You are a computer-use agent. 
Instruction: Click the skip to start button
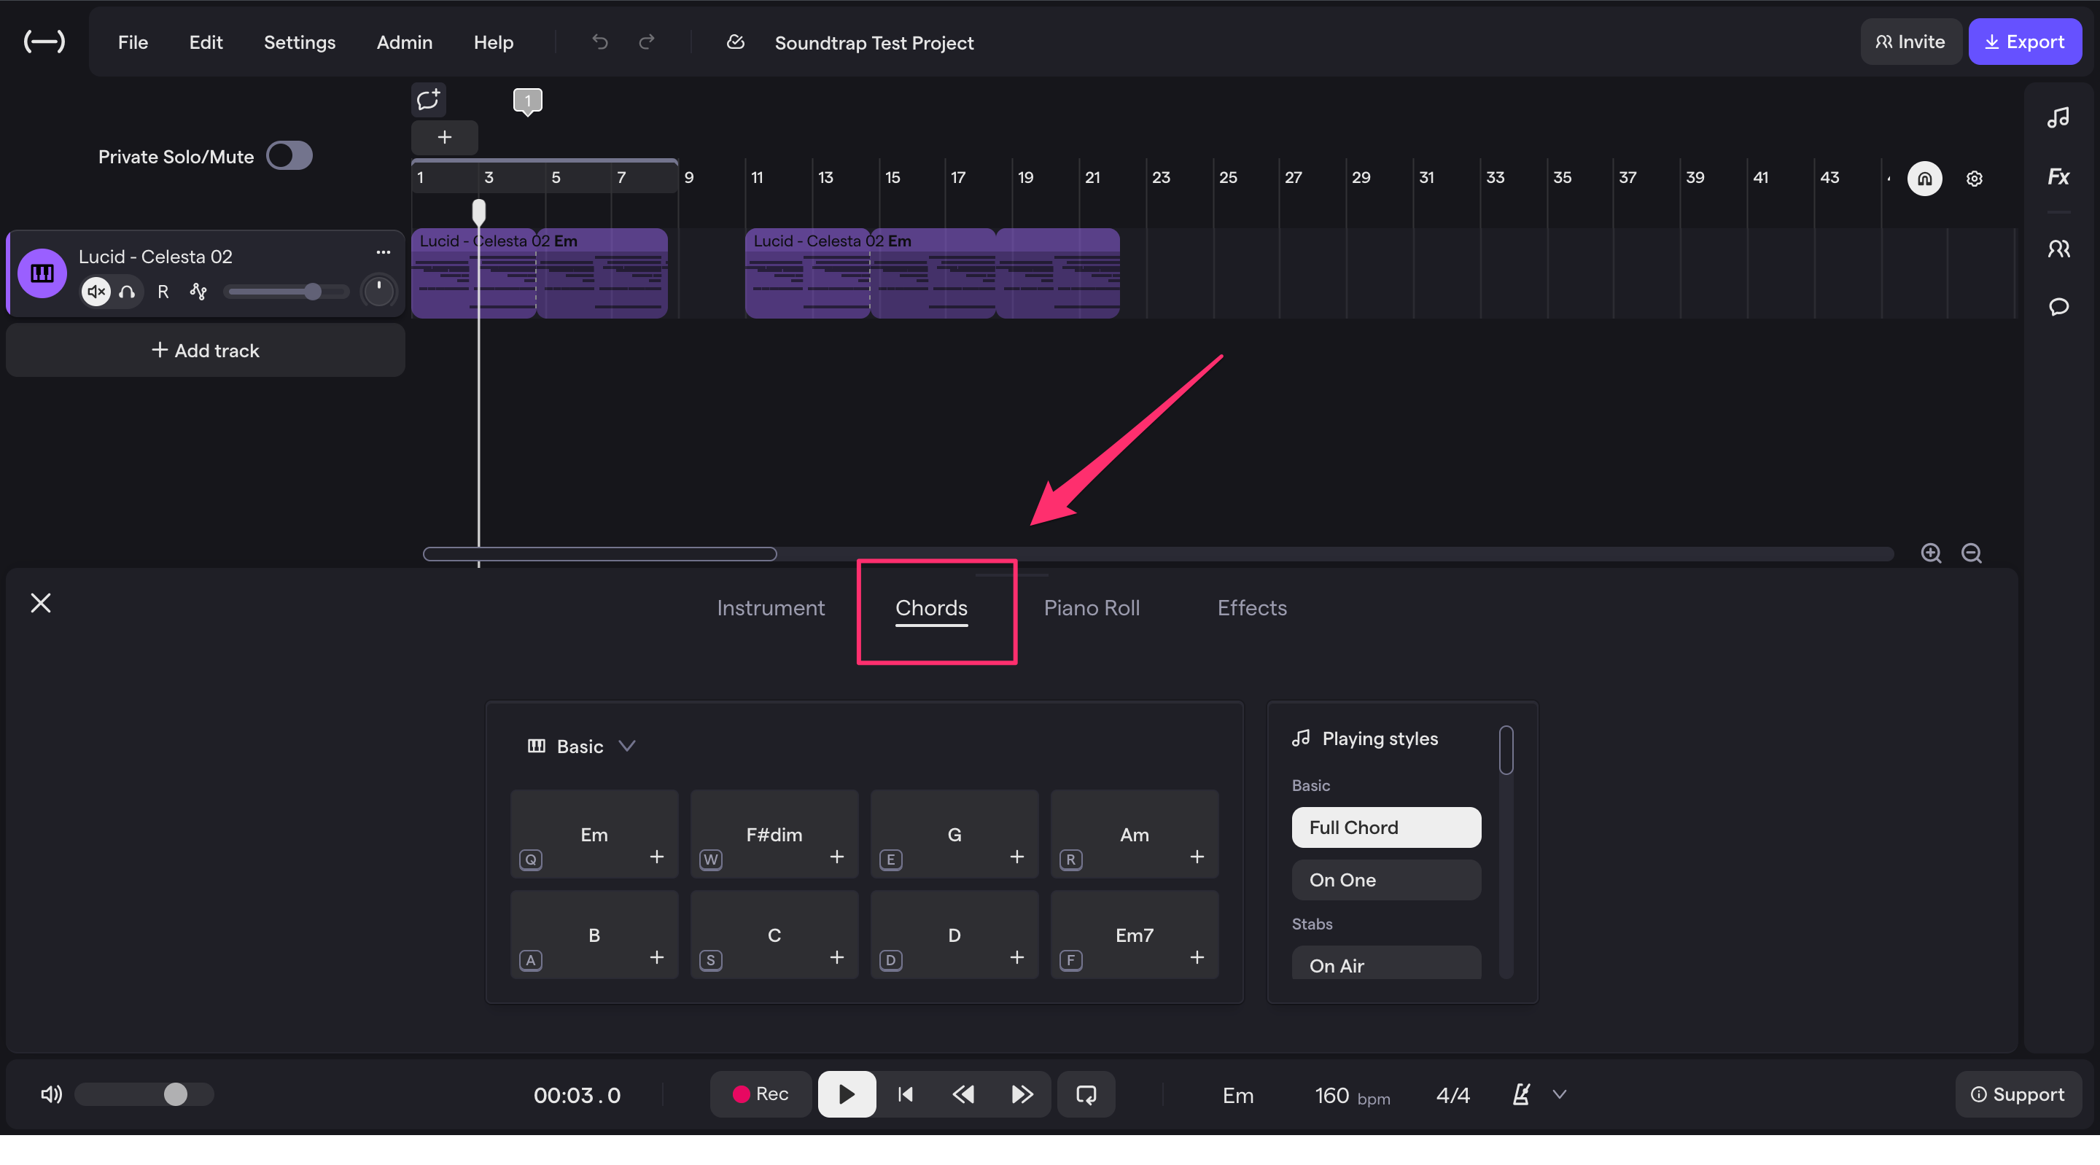point(905,1094)
